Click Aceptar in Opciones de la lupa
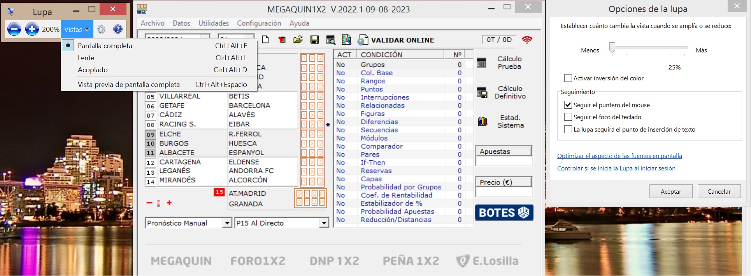The width and height of the screenshot is (751, 276). pos(671,191)
